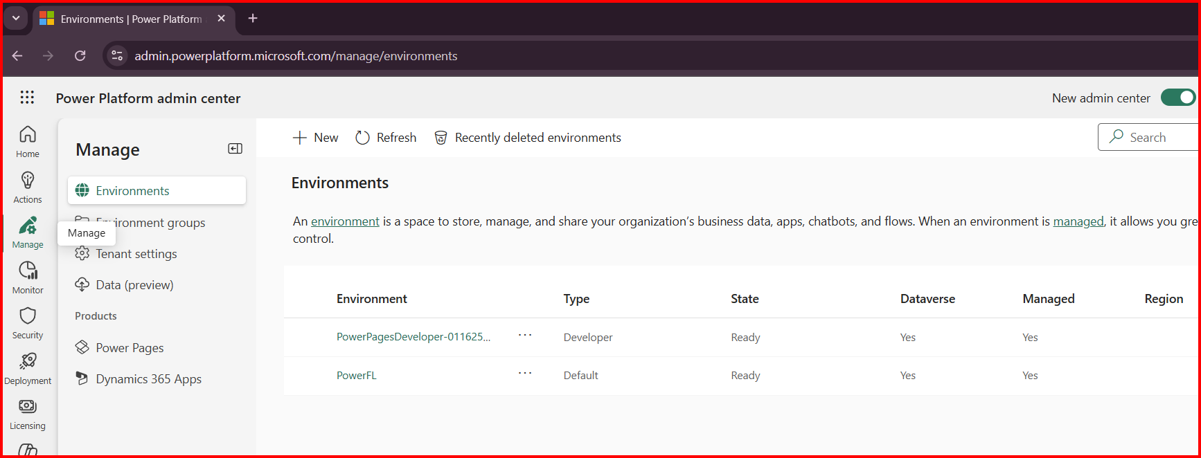1201x458 pixels.
Task: Sort by the Environment column header
Action: tap(372, 299)
